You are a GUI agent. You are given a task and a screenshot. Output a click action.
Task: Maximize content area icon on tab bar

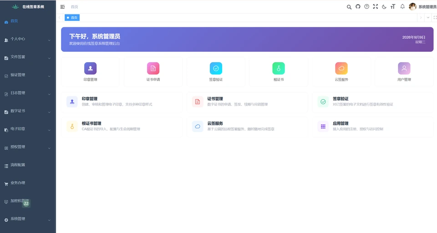tap(435, 18)
